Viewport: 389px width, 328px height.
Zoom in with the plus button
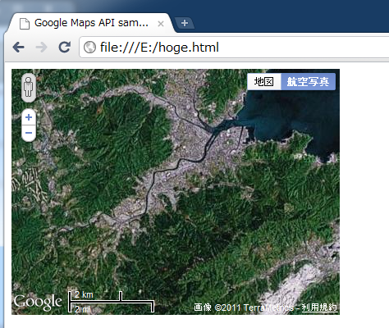(29, 117)
